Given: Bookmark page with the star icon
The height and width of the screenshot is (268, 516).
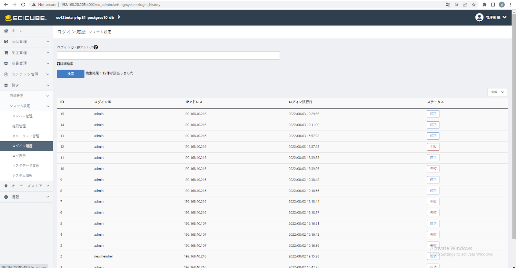Looking at the screenshot, I should click(x=474, y=5).
